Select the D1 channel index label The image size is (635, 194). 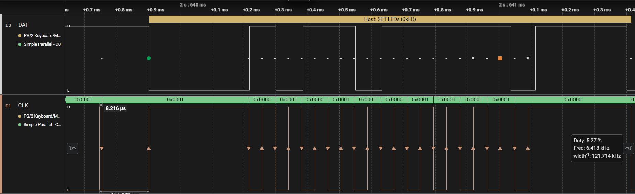click(8, 106)
